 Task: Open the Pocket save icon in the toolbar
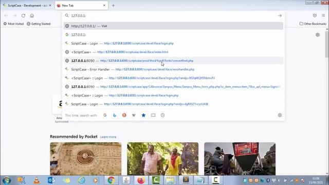click(x=315, y=15)
